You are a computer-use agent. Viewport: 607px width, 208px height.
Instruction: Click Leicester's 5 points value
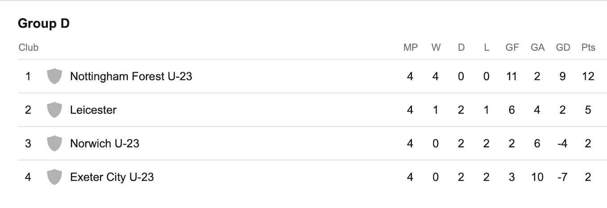click(x=588, y=110)
